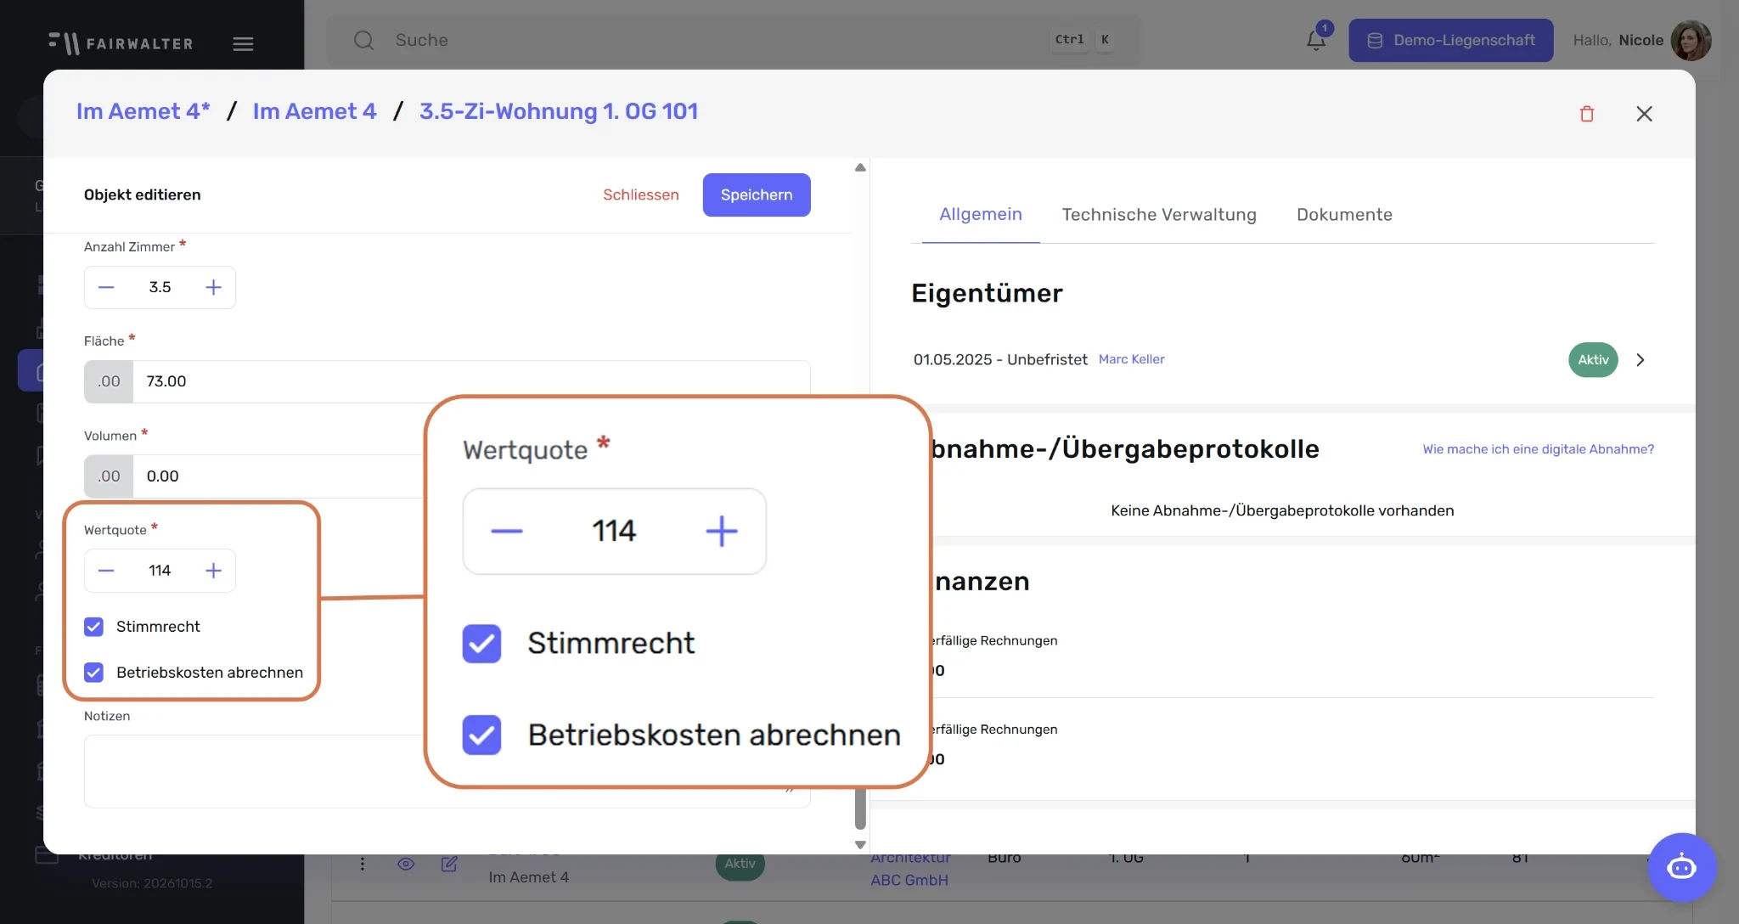
Task: Click the Speichern button
Action: coord(757,194)
